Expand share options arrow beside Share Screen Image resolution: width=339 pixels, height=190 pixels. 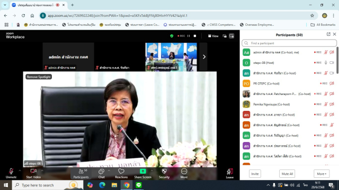pos(152,171)
